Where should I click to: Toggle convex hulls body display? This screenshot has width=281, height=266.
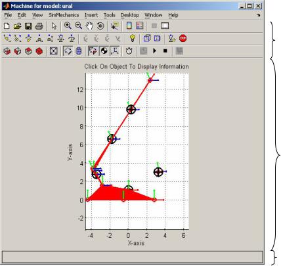(x=68, y=51)
